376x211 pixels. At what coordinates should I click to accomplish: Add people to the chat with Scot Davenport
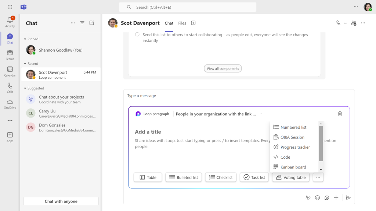pos(354,23)
